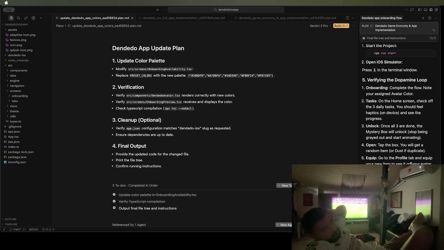This screenshot has height=250, width=444.
Task: Expand the onboarding folder
Action: coord(19,96)
